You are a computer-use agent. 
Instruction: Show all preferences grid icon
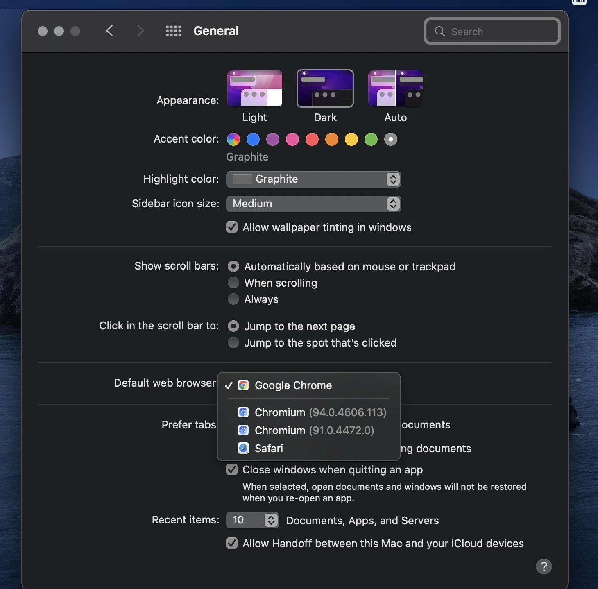point(173,31)
